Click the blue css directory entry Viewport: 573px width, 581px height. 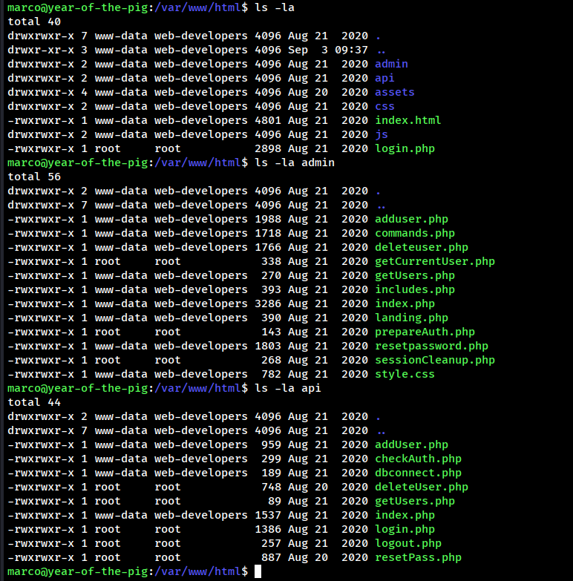[x=384, y=106]
